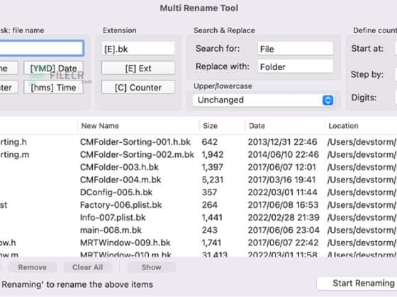The height and width of the screenshot is (297, 397).
Task: Click the Clear All button
Action: click(88, 267)
